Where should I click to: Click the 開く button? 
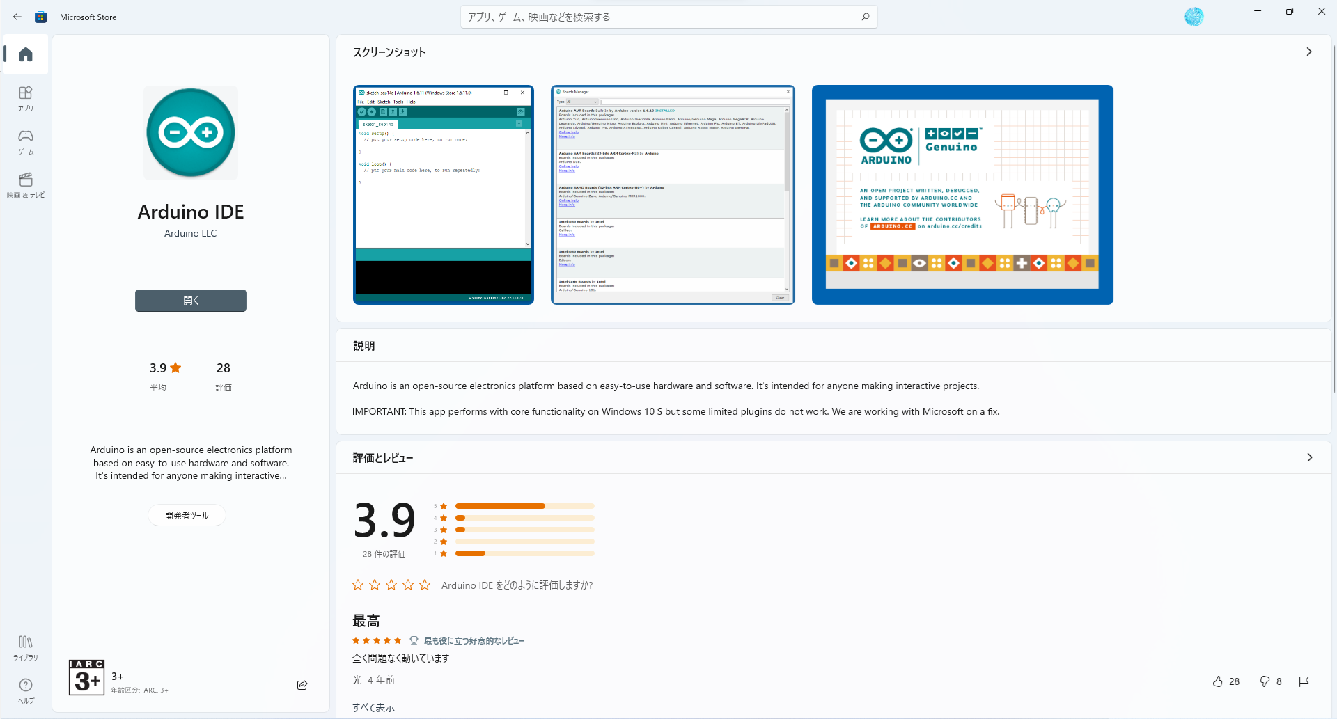click(x=191, y=301)
